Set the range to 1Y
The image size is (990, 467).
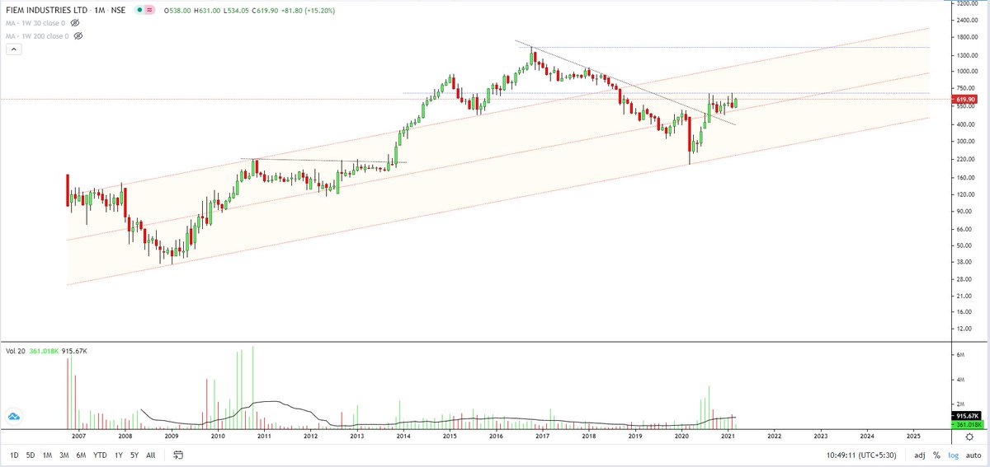[x=119, y=455]
